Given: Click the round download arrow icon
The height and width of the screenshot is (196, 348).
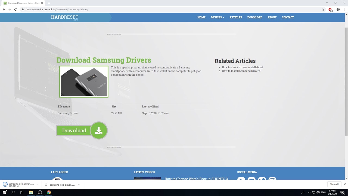Looking at the screenshot, I should point(99,131).
